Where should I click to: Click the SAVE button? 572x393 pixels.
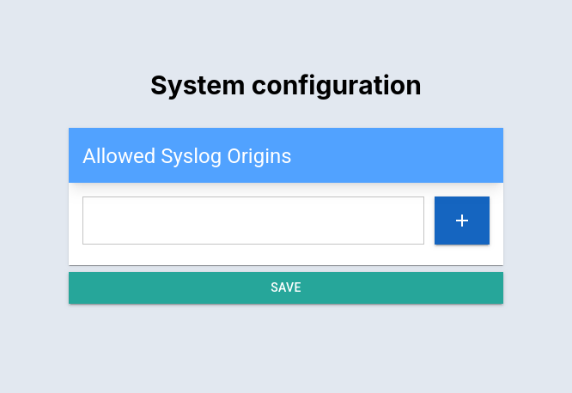click(286, 287)
